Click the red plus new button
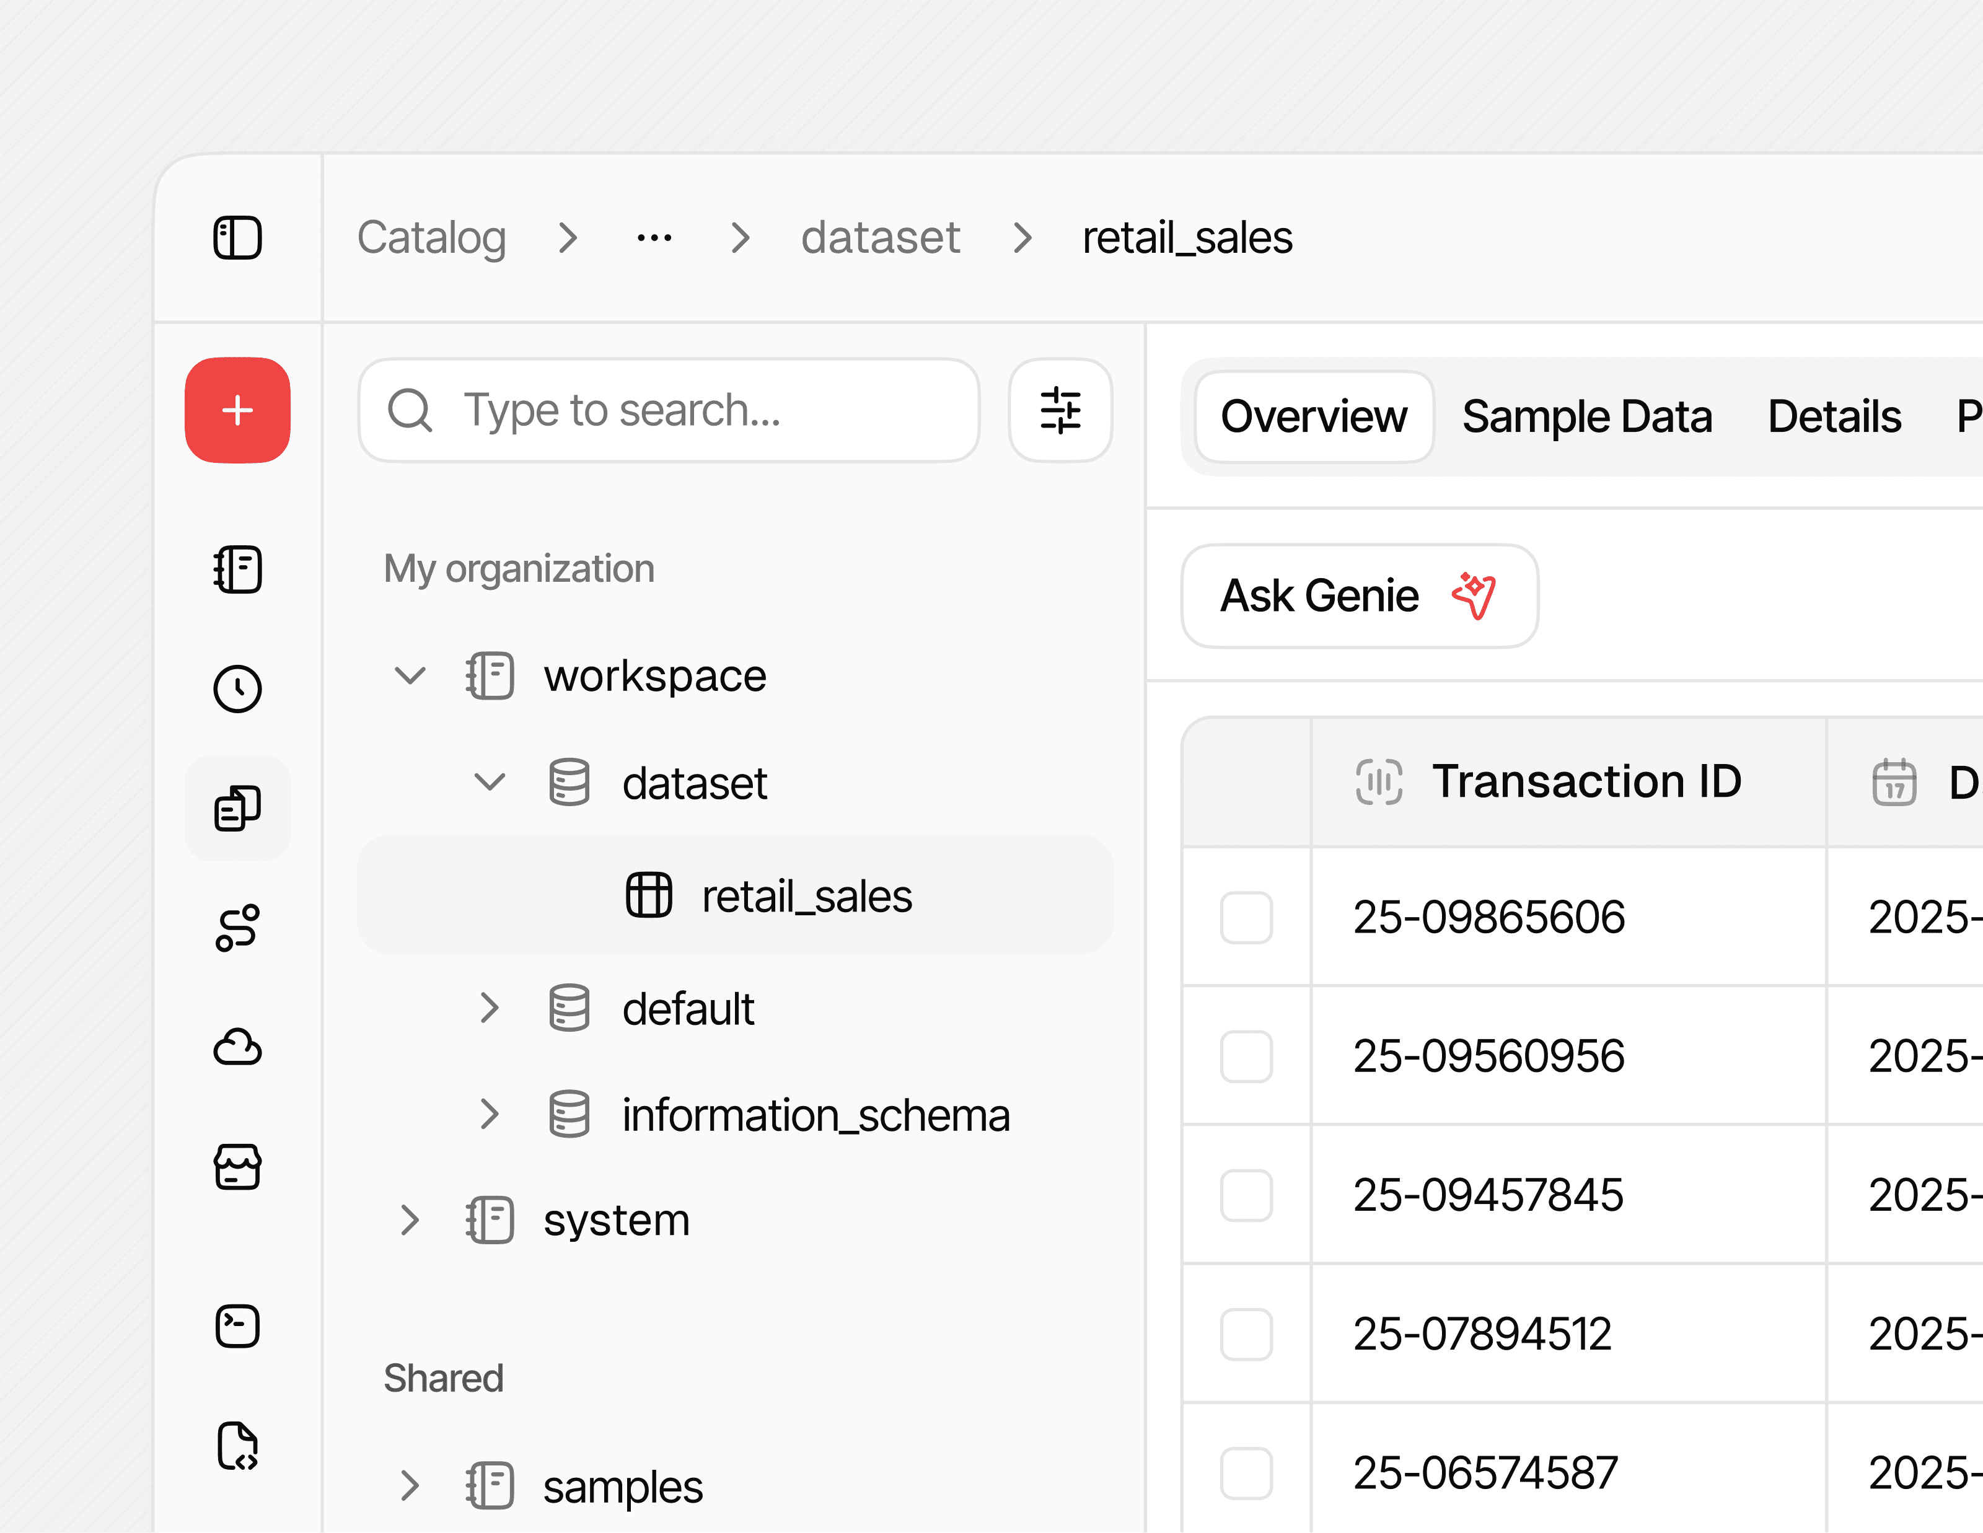This screenshot has height=1533, width=1983. point(237,410)
